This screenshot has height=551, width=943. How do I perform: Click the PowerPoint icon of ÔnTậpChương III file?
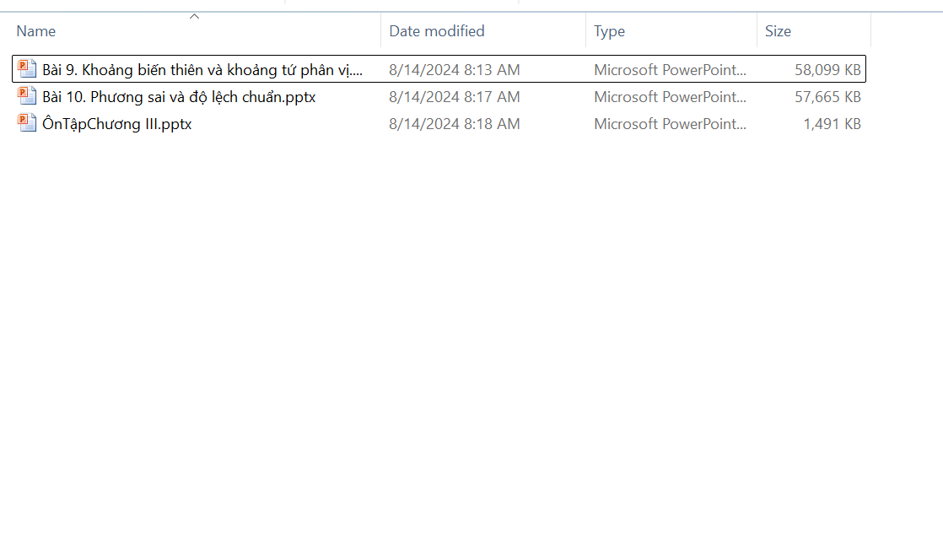(27, 123)
